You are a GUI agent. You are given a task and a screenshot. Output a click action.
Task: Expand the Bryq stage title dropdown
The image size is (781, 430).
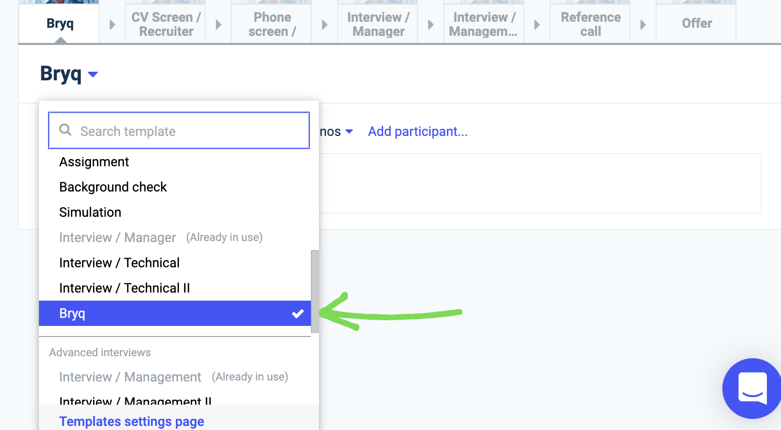[x=93, y=74]
